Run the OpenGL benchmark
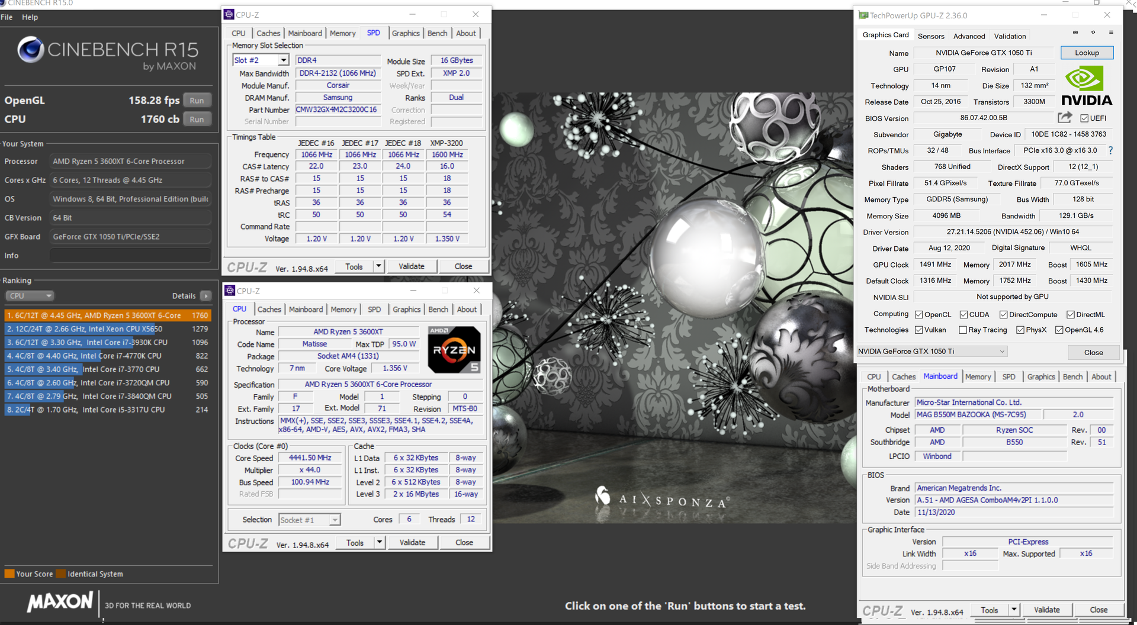The width and height of the screenshot is (1137, 625). [197, 101]
